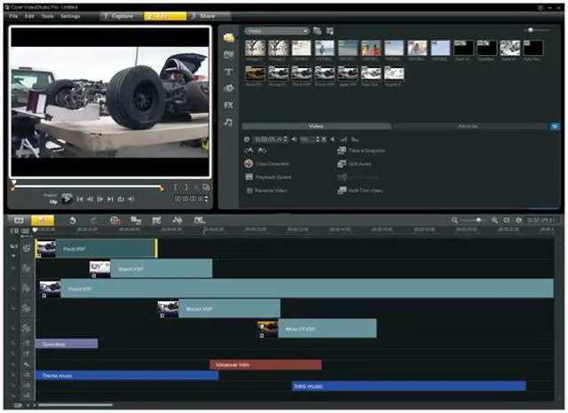Open Color Correction option
Image resolution: width=568 pixels, height=413 pixels.
pos(267,164)
